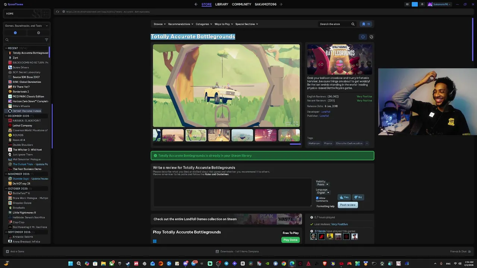Click the Add a Game plus icon
This screenshot has width=477, height=268.
[x=7, y=252]
